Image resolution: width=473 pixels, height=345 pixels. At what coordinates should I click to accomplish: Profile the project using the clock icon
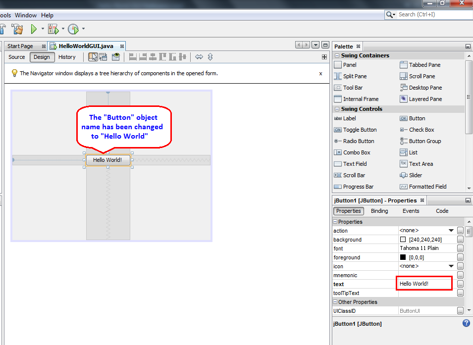click(x=73, y=29)
